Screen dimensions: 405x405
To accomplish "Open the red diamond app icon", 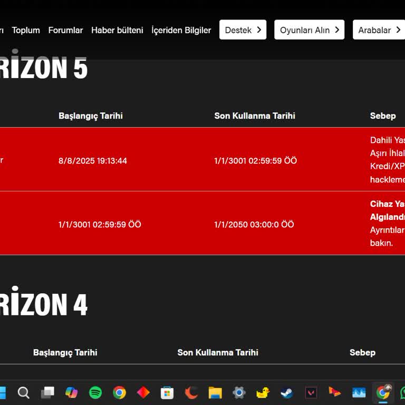I will (143, 392).
